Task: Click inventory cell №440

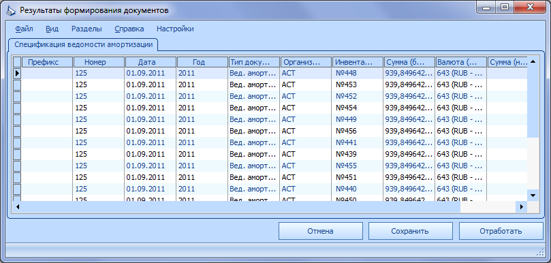Action: tap(358, 189)
